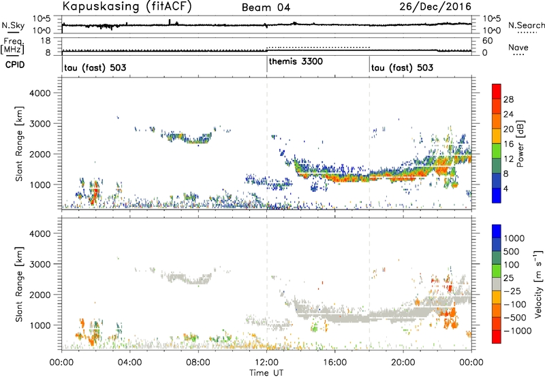
Task: Click the '-1000' tick on Velocity scale
Action: (518, 331)
